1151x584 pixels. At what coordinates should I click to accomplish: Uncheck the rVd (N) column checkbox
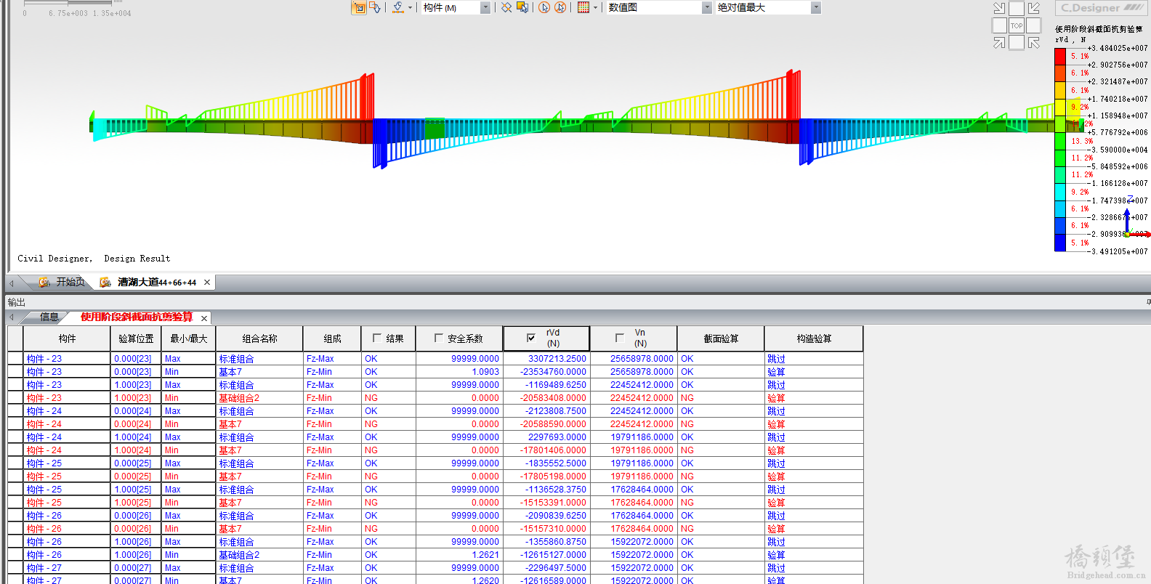[x=531, y=338]
